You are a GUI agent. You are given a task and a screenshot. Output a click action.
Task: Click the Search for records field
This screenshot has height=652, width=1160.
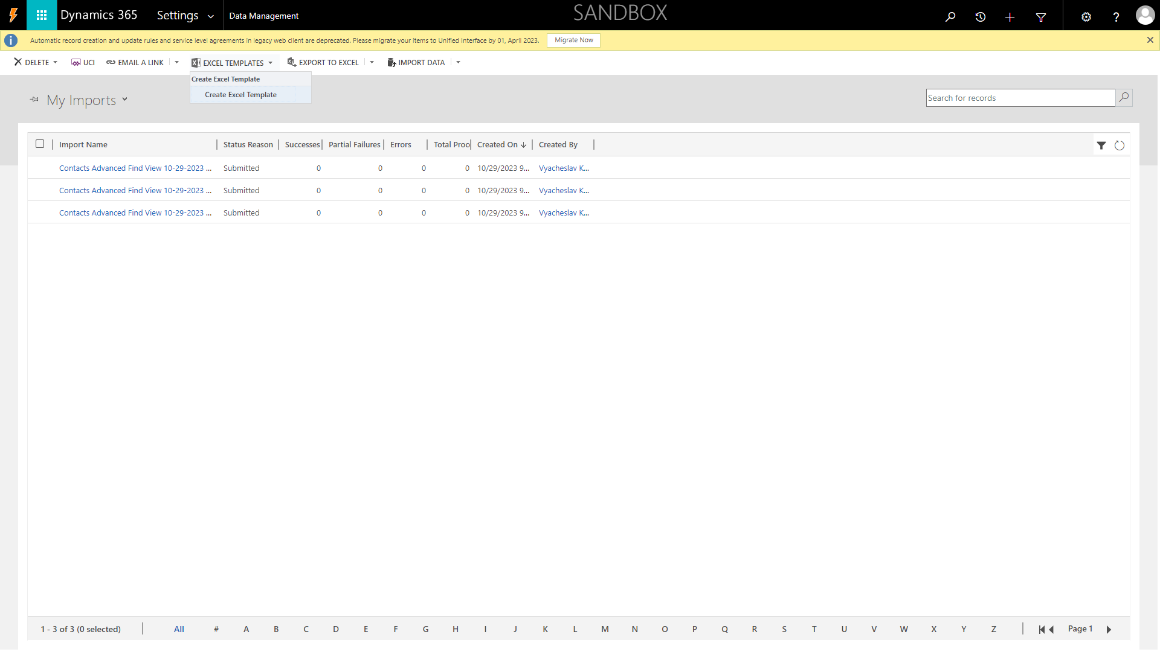tap(1020, 98)
